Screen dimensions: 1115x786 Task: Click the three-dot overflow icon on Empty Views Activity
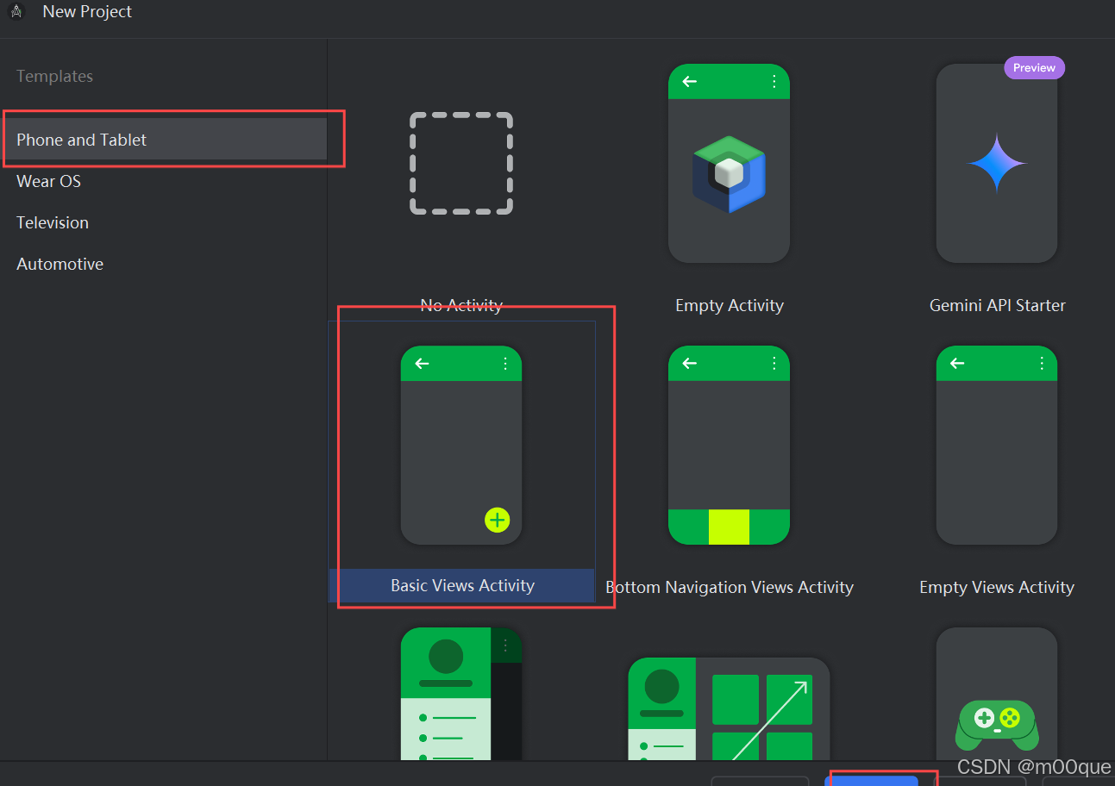1041,363
